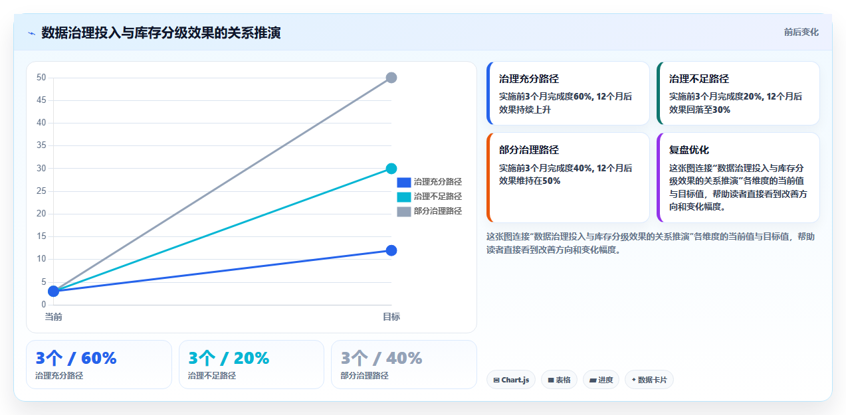Click the 3个 / 20% stat value

(229, 358)
